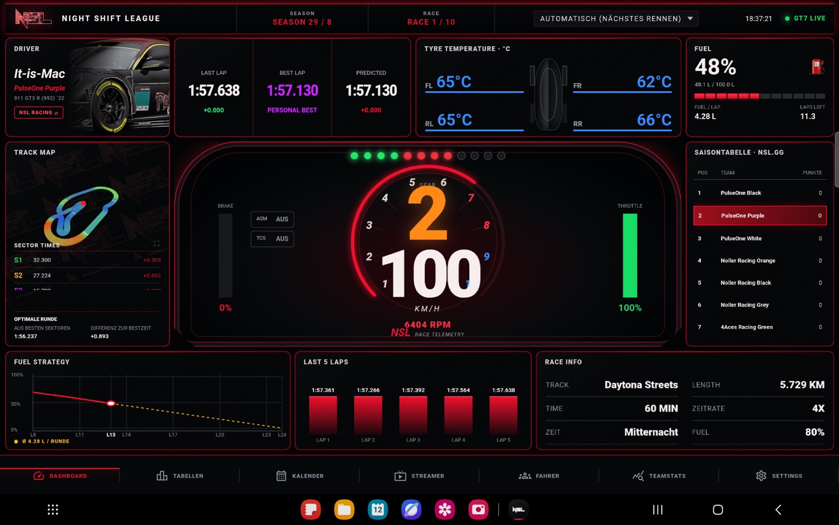Image resolution: width=839 pixels, height=525 pixels.
Task: Click the red fuel pump icon
Action: [817, 67]
